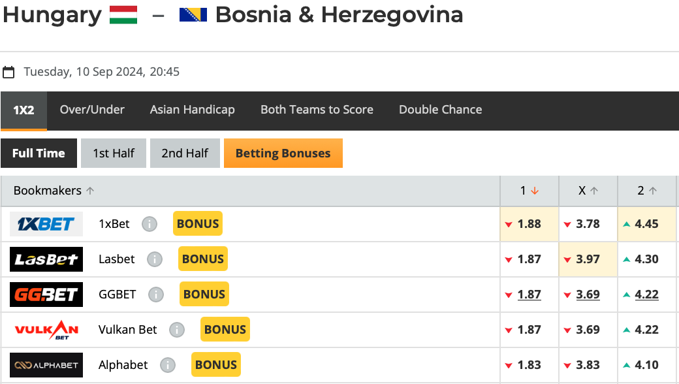Sort by away win column 2
This screenshot has height=384, width=679.
point(647,191)
